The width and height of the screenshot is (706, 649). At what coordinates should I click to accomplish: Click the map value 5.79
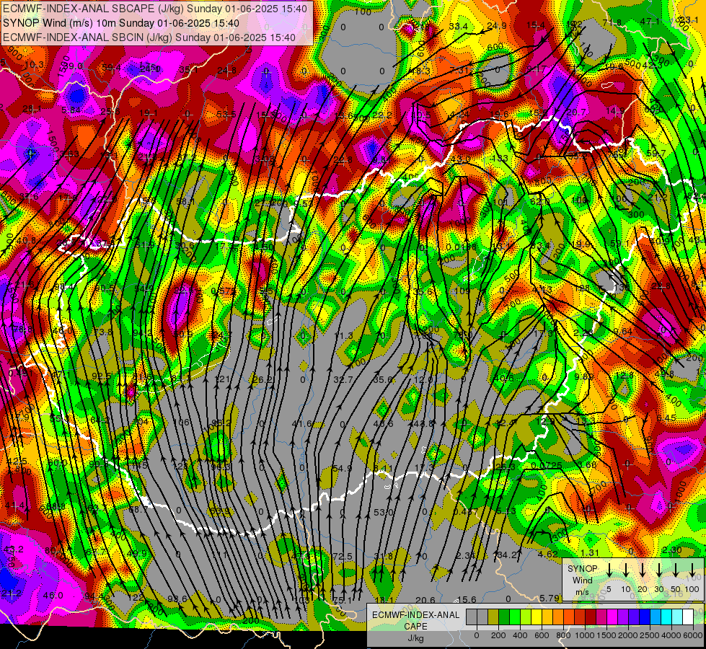pos(549,598)
